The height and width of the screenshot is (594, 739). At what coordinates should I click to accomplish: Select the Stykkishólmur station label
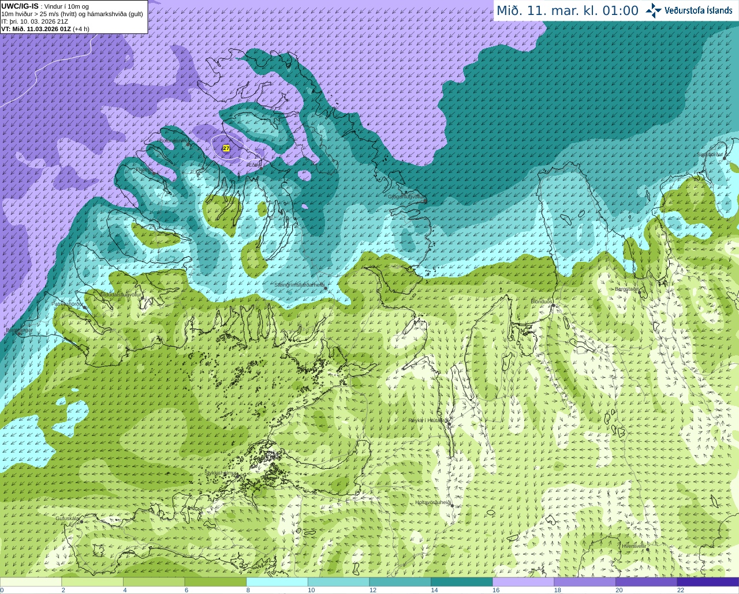pyautogui.click(x=221, y=473)
